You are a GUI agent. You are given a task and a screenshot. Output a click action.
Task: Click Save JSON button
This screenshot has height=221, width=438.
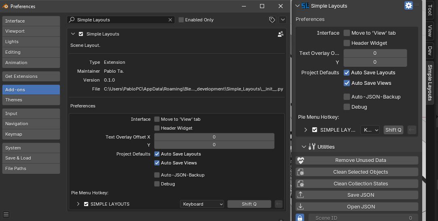(357, 195)
